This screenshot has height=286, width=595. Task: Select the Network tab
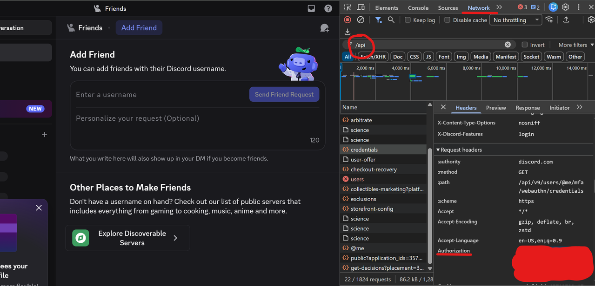pyautogui.click(x=479, y=8)
